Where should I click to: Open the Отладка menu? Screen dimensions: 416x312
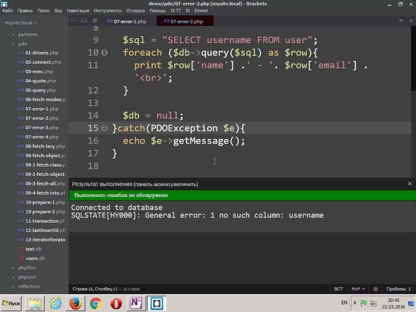pyautogui.click(x=135, y=11)
